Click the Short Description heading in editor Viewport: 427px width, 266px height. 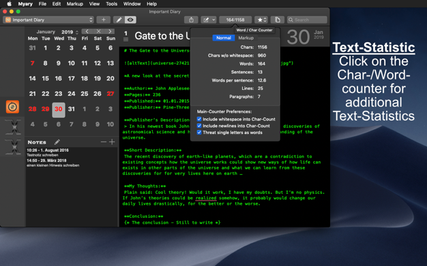(153, 150)
